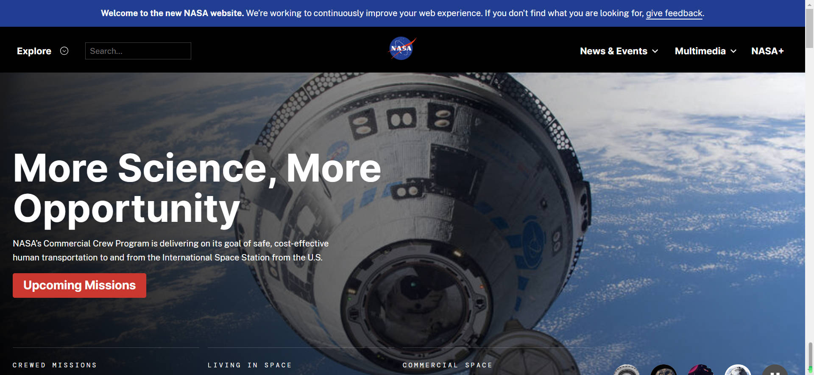Pick the pink space illustration carousel thumbnail
The image size is (814, 375).
[x=701, y=370]
